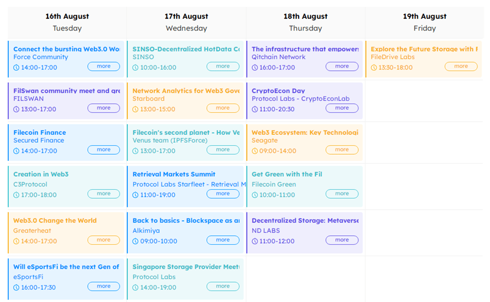This screenshot has height=302, width=490.
Task: Open the Web3.0 Change the World title
Action: click(x=55, y=220)
